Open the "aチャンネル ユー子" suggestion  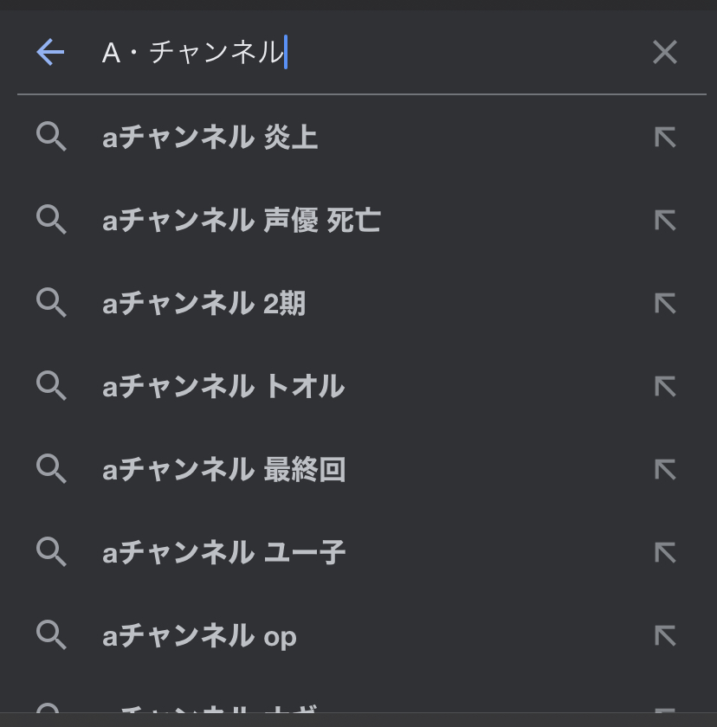[224, 553]
